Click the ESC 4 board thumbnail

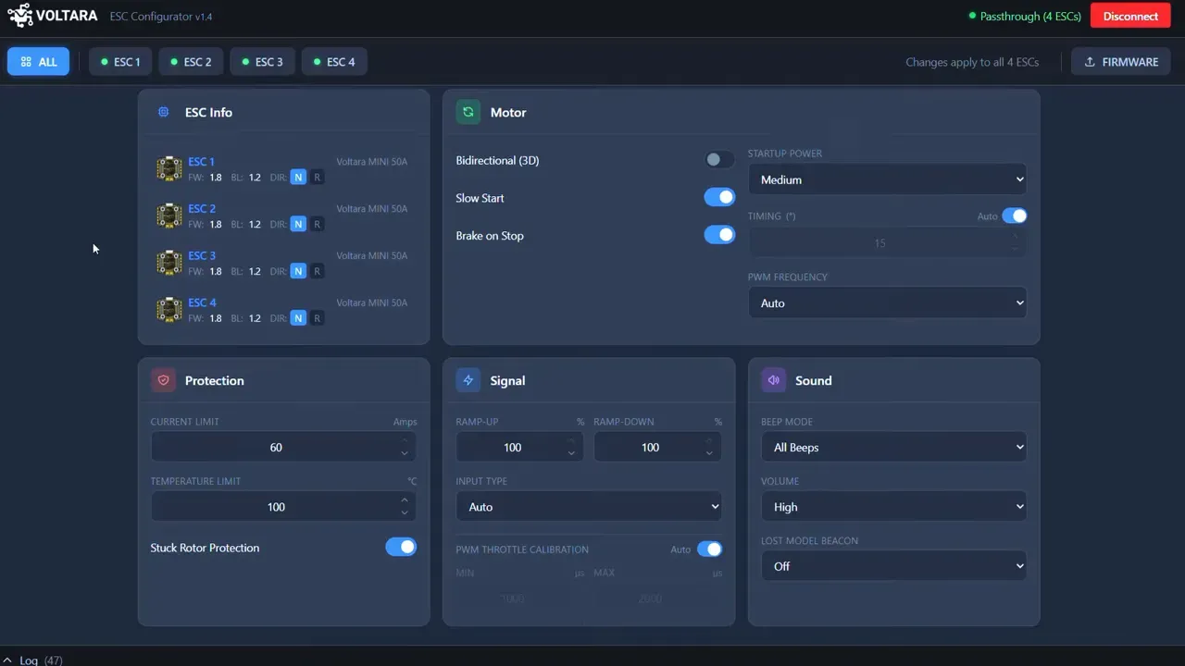point(169,310)
